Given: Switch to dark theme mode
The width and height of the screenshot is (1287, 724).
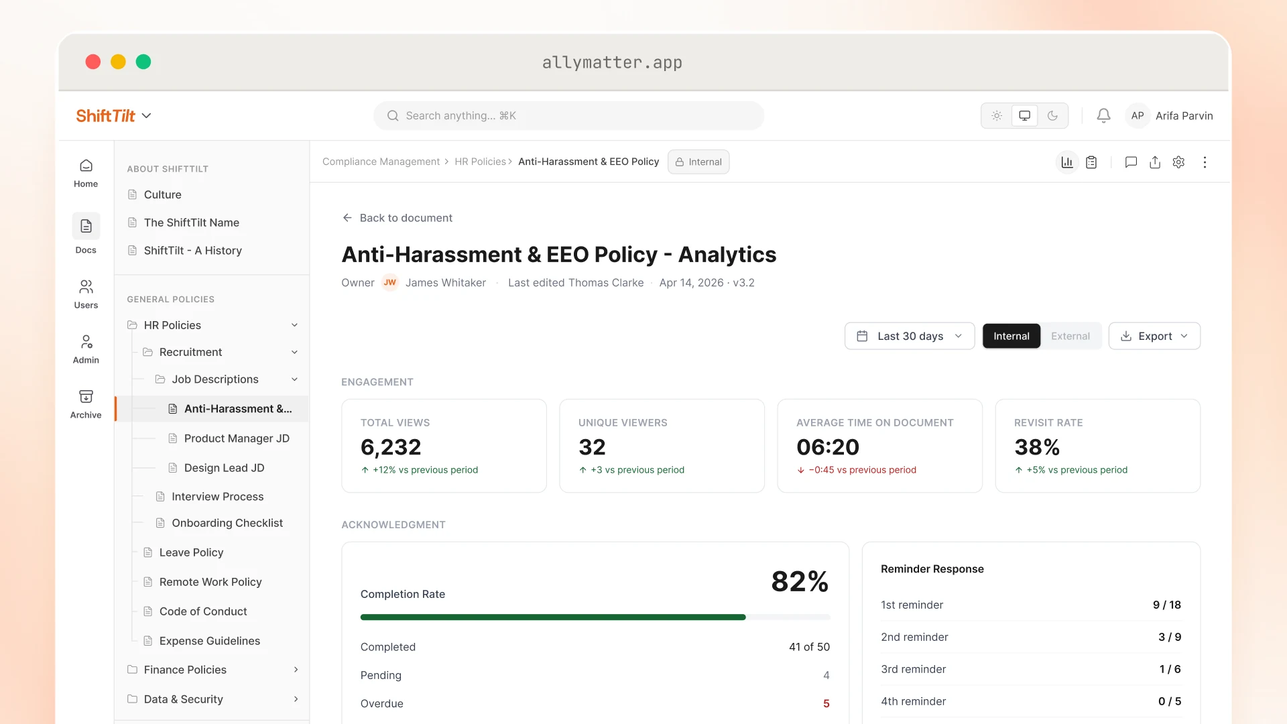Looking at the screenshot, I should (x=1052, y=115).
